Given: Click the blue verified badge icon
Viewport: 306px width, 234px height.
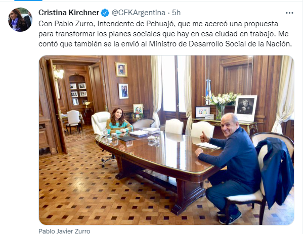Looking at the screenshot, I should pyautogui.click(x=105, y=13).
